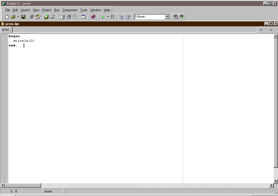Click the 'writeln(0)' code line
Image resolution: width=278 pixels, height=196 pixels.
24,41
